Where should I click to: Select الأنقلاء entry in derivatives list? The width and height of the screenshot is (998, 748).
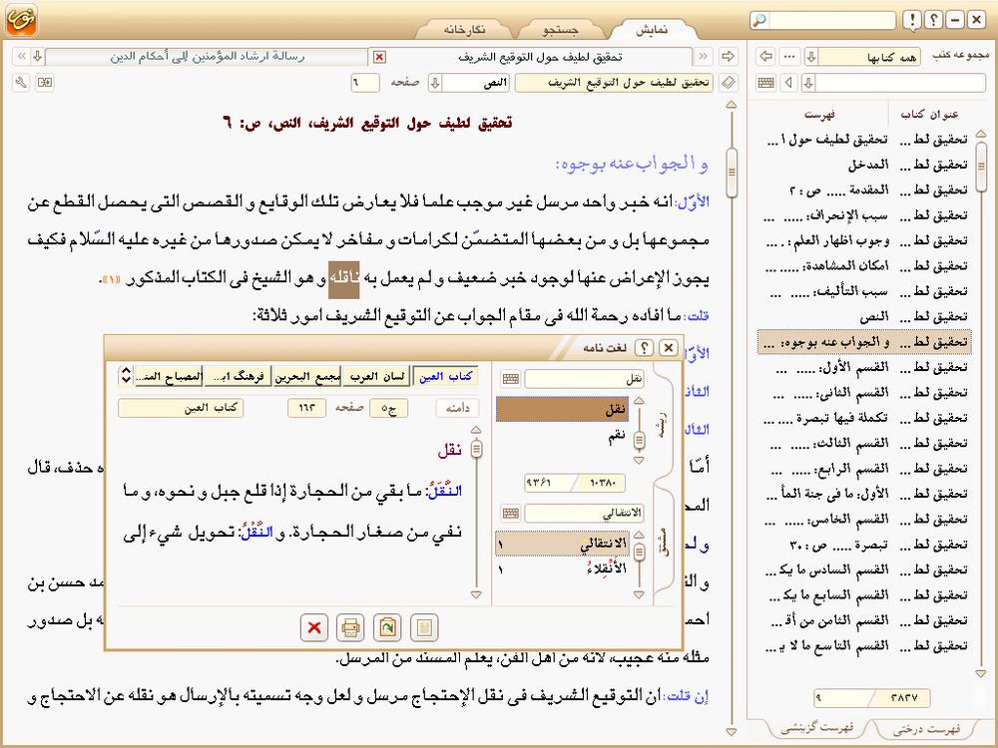563,569
